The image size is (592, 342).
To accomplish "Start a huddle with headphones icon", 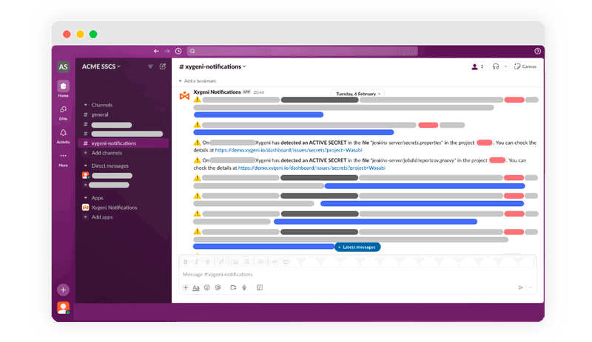I will pos(496,66).
